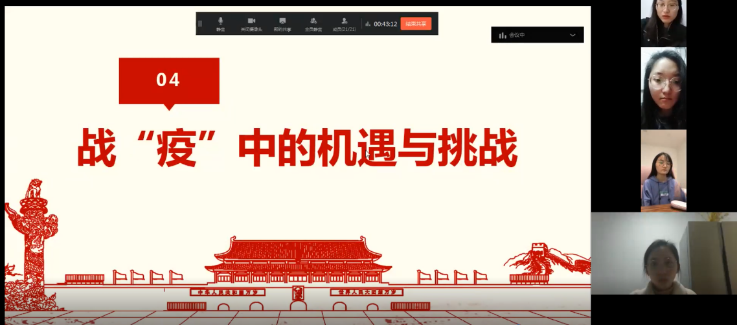Image resolution: width=737 pixels, height=325 pixels.
Task: Select the second participant video thumbnail with glasses
Action: pyautogui.click(x=663, y=88)
